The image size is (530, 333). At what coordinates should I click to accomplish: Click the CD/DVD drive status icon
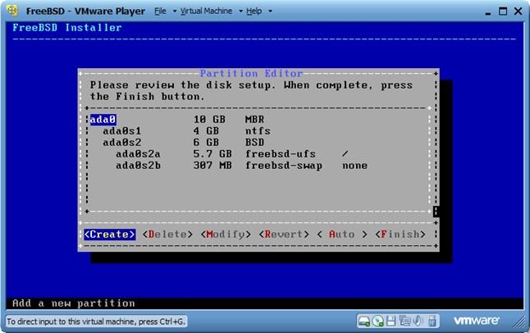pos(377,321)
